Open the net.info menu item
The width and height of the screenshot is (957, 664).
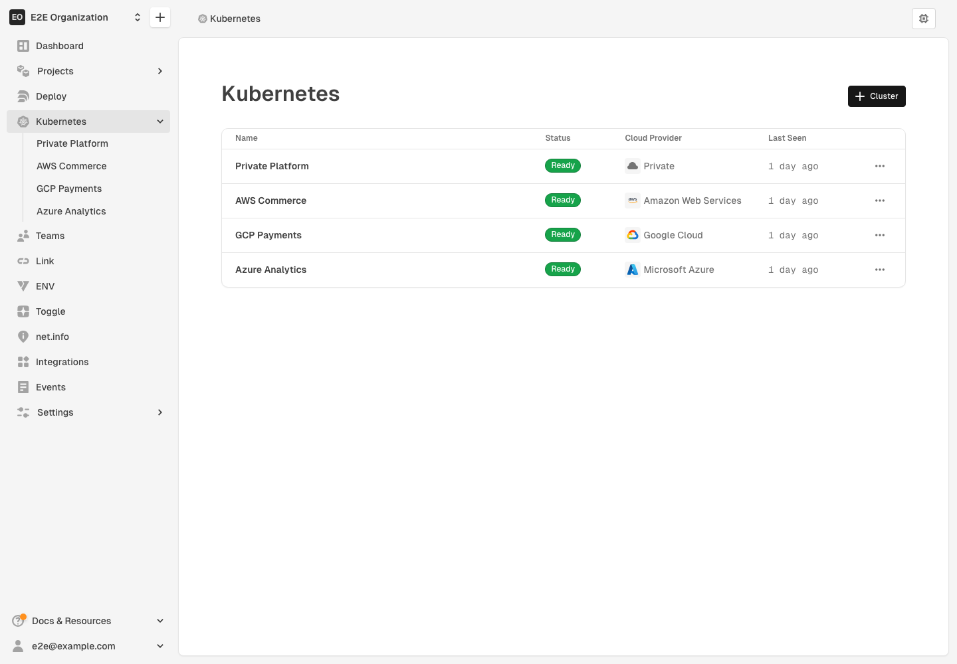tap(88, 337)
